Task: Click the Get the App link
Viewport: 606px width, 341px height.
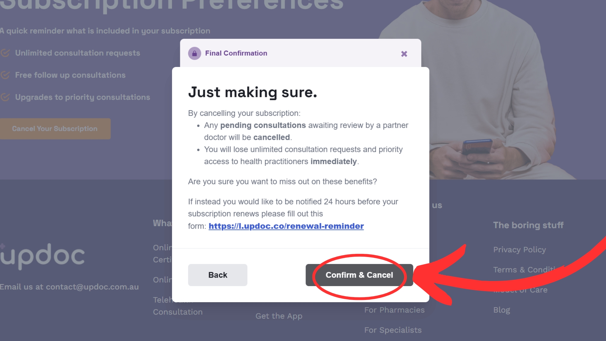Action: (279, 316)
